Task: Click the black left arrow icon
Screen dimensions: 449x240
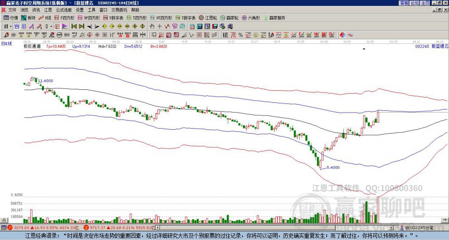Action: 89,27
